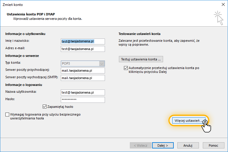Viewport: 228px width, 152px height.
Task: Click the Dalej > button
Action: tap(163, 145)
